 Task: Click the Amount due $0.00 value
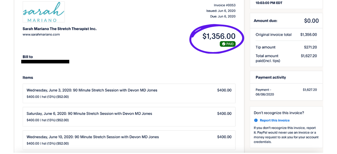pyautogui.click(x=311, y=21)
